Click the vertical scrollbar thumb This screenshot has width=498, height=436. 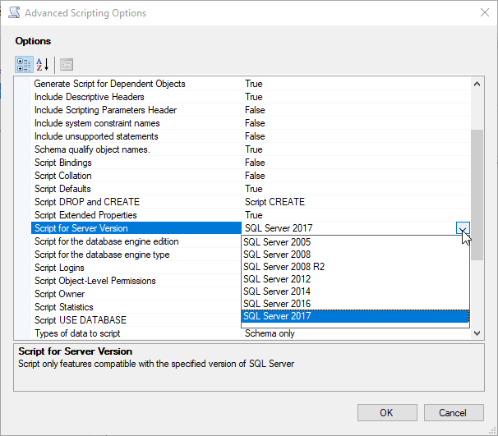click(x=477, y=195)
